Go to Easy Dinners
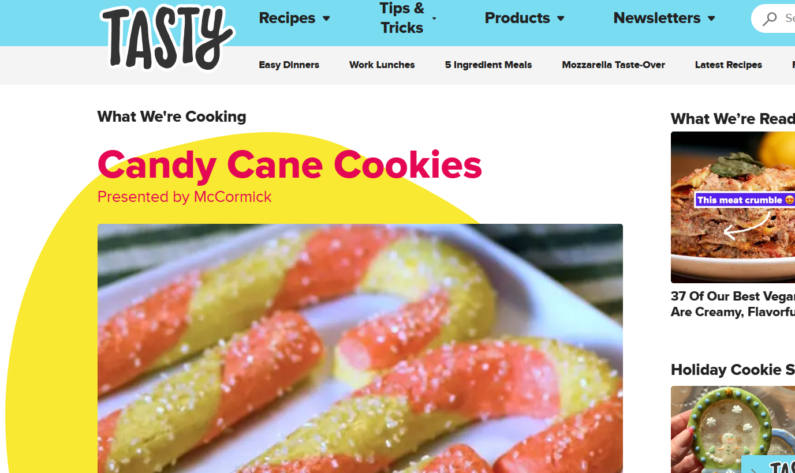Viewport: 795px width, 473px height. (289, 65)
